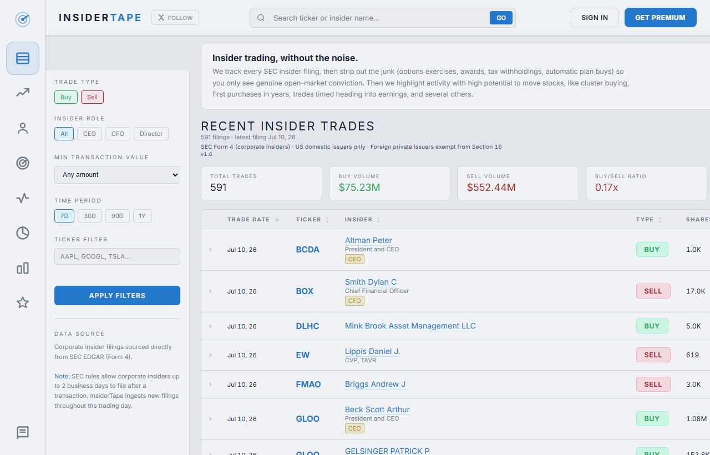The height and width of the screenshot is (455, 710).
Task: Select the 90D time period
Action: 118,216
